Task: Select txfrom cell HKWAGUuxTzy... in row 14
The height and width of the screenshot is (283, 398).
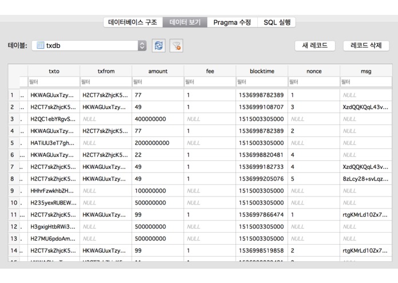Action: coord(106,250)
